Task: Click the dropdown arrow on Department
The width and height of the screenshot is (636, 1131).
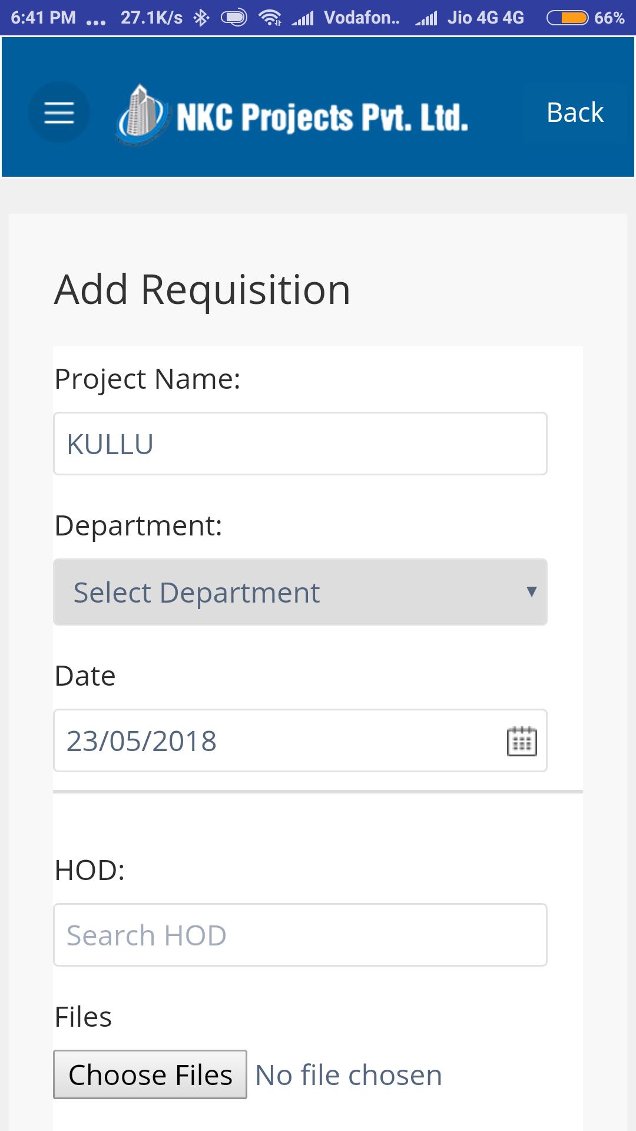Action: [x=531, y=592]
